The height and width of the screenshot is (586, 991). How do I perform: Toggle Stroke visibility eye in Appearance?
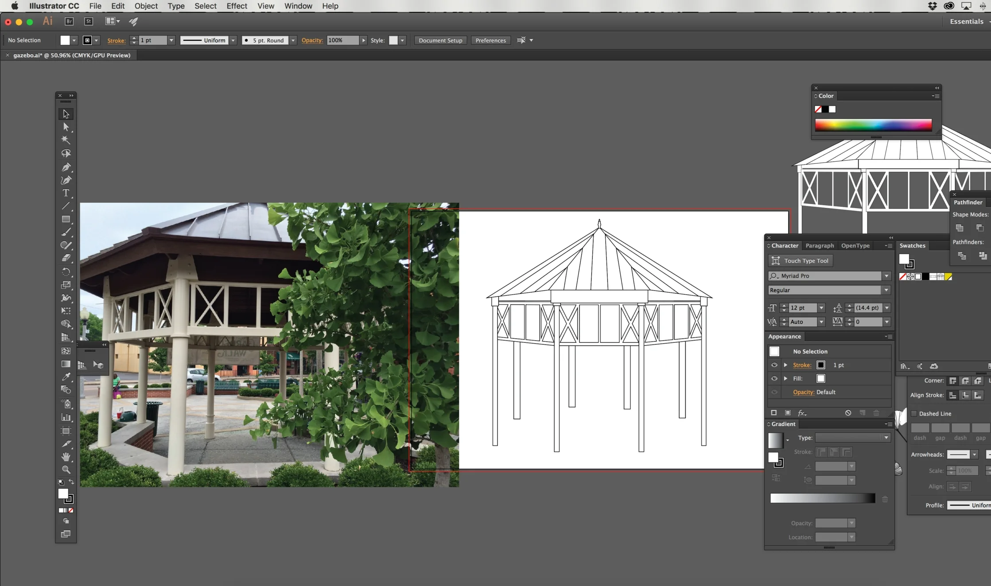point(774,365)
